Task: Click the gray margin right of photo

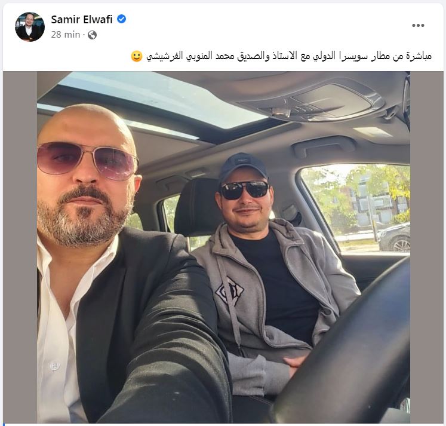Action: coord(427,247)
